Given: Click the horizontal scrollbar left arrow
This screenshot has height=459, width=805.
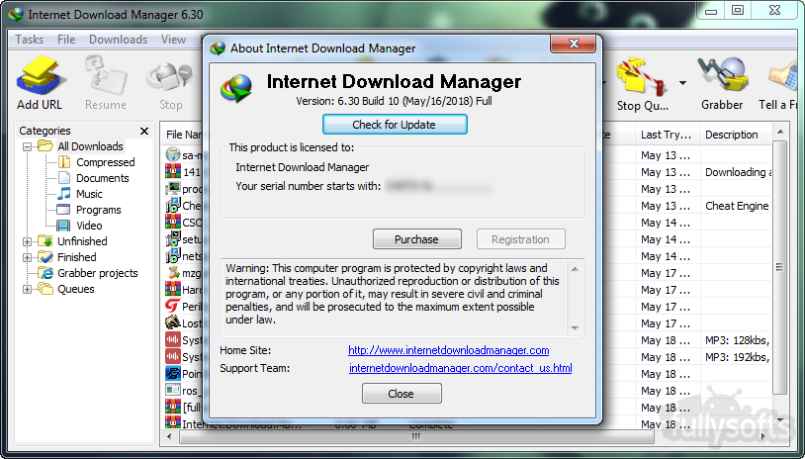Looking at the screenshot, I should coord(170,437).
